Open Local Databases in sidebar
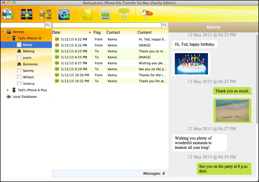 click(x=25, y=96)
